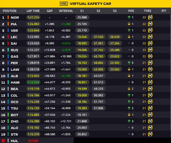Click the gap value +68.580
The image size is (171, 143).
(50, 134)
